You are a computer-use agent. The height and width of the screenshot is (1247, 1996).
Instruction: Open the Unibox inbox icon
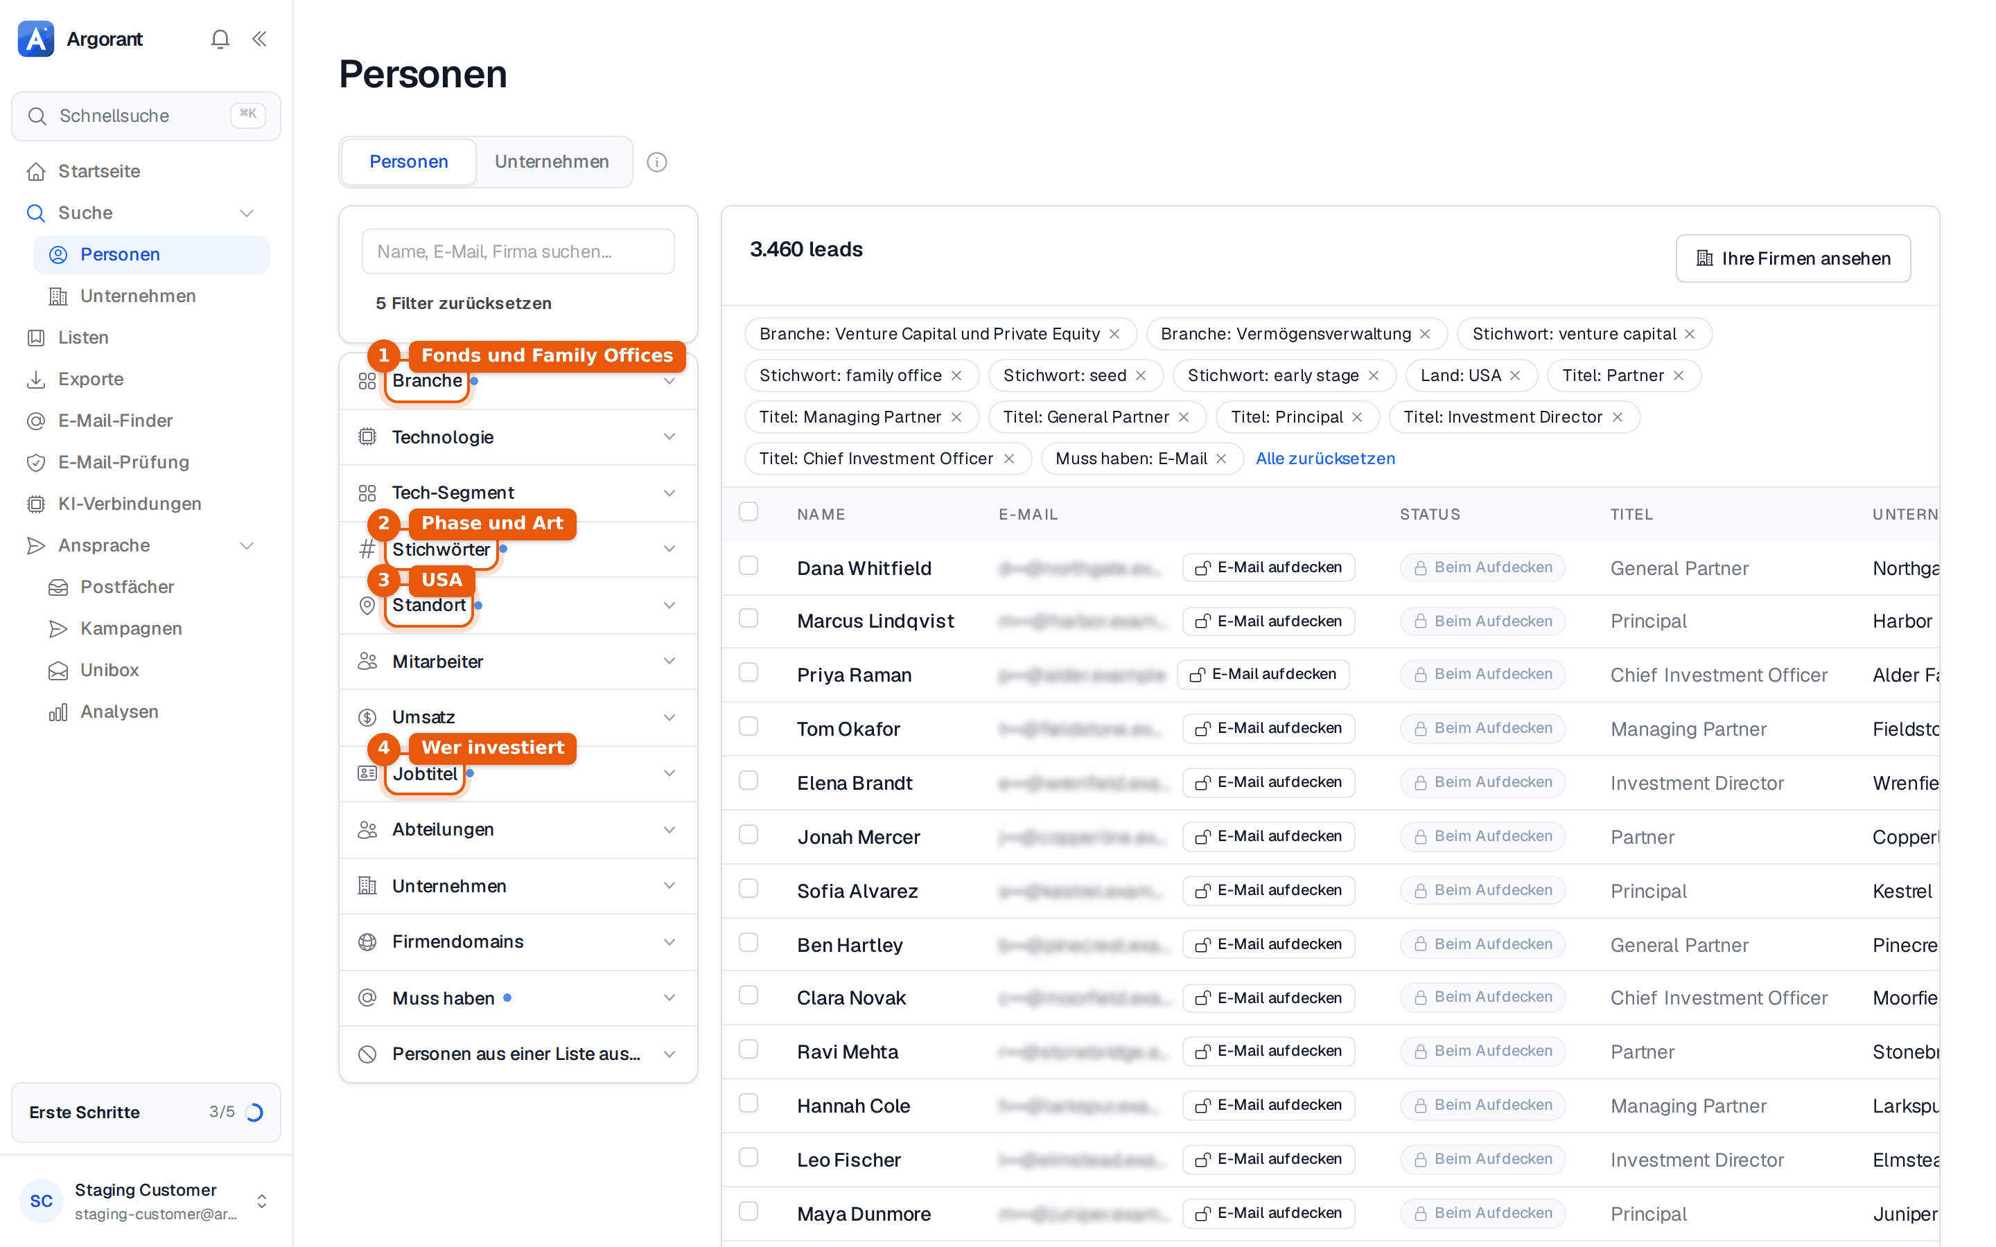(x=58, y=671)
